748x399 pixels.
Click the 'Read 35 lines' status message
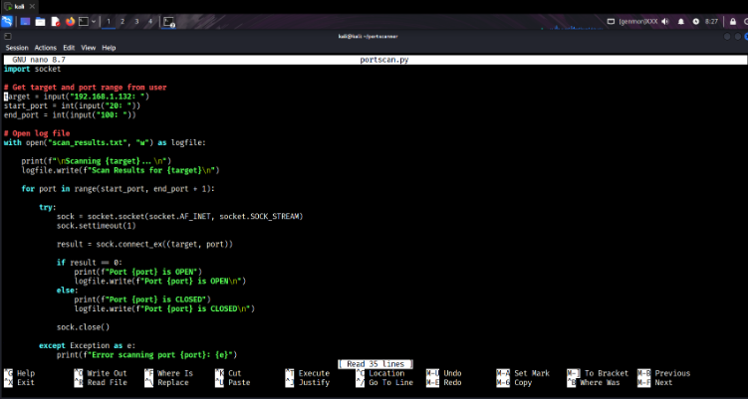[374, 364]
